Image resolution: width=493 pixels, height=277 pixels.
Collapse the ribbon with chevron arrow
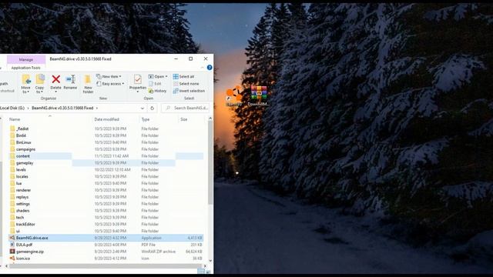click(202, 68)
